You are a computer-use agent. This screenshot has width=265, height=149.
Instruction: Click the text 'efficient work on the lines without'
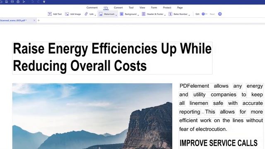(221, 120)
